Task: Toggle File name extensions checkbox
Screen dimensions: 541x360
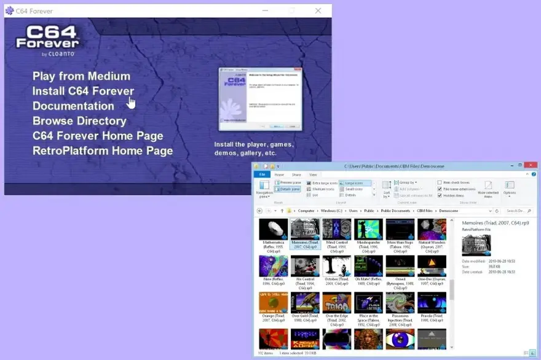Action: pos(456,189)
